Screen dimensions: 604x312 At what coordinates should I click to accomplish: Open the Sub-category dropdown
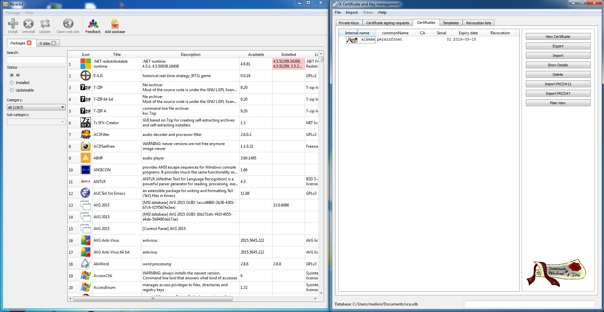[x=36, y=122]
